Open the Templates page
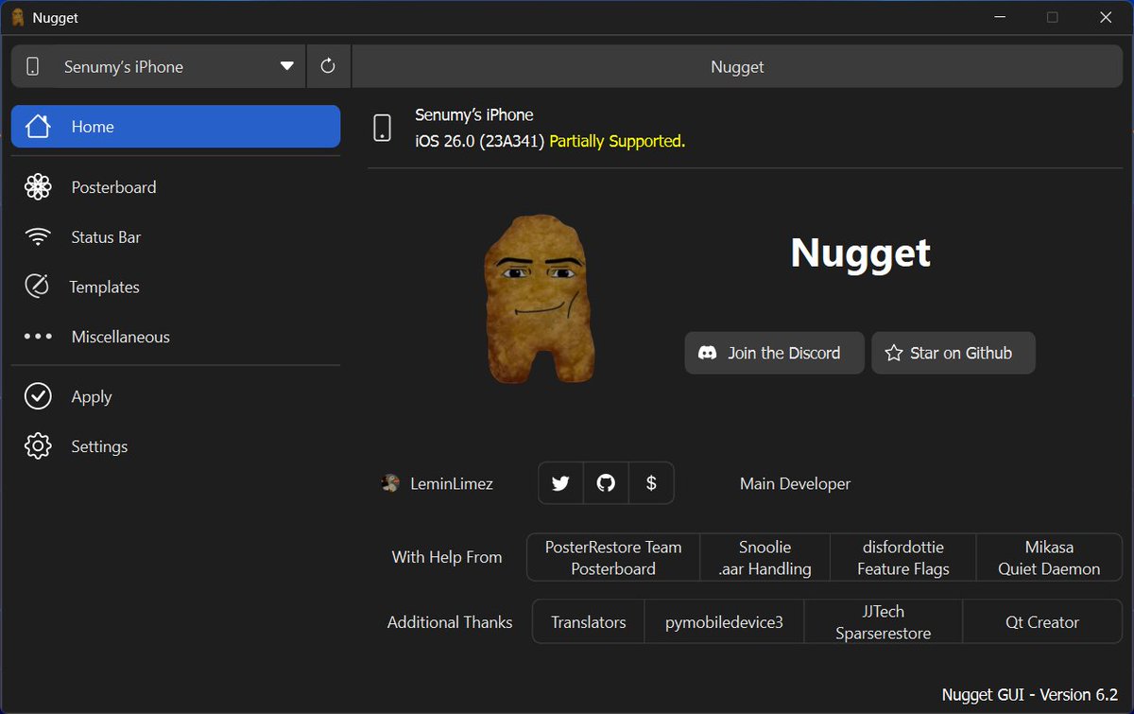1134x714 pixels. 176,287
